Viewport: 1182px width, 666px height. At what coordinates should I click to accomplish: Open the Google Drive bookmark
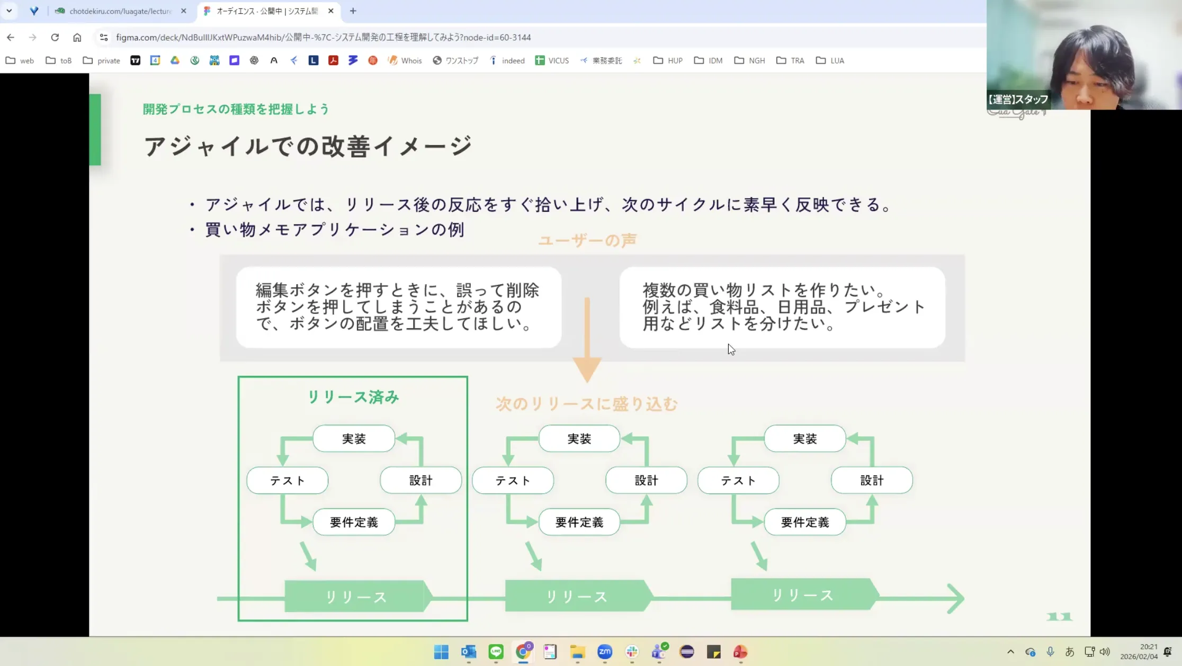(174, 60)
